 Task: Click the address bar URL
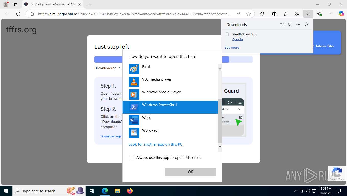click(134, 14)
